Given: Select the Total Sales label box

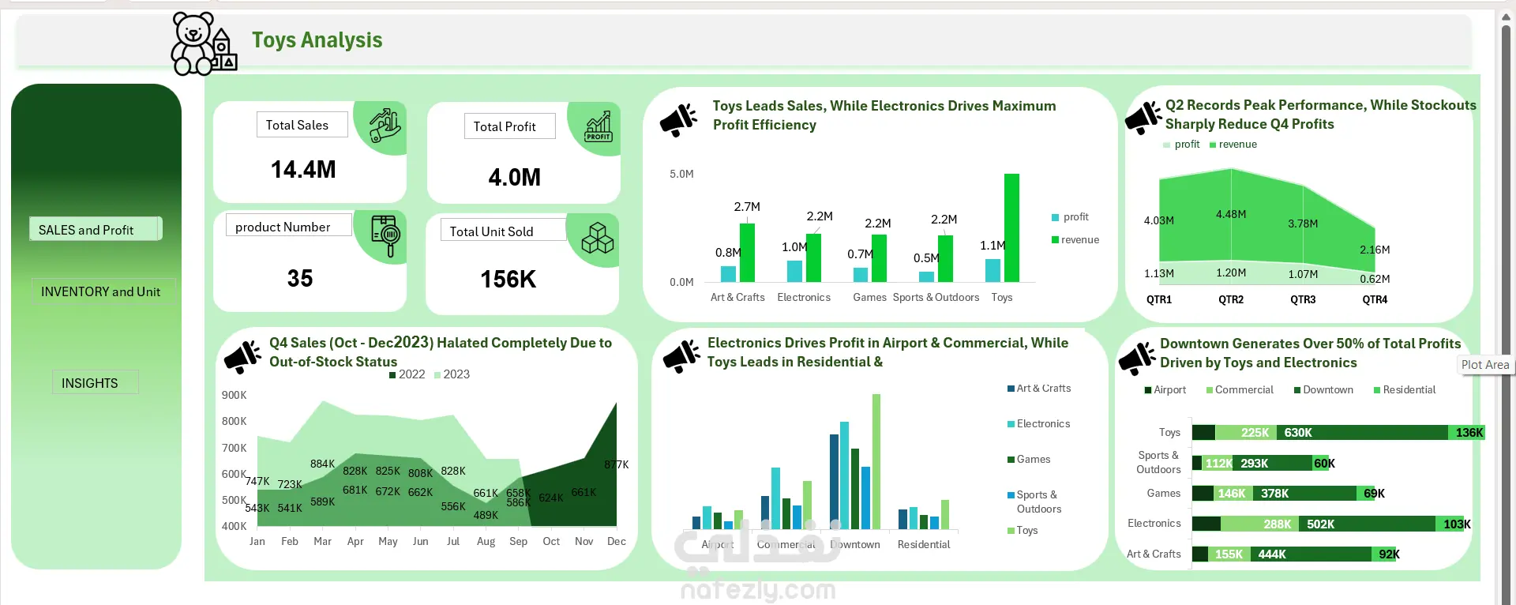Looking at the screenshot, I should (x=302, y=125).
